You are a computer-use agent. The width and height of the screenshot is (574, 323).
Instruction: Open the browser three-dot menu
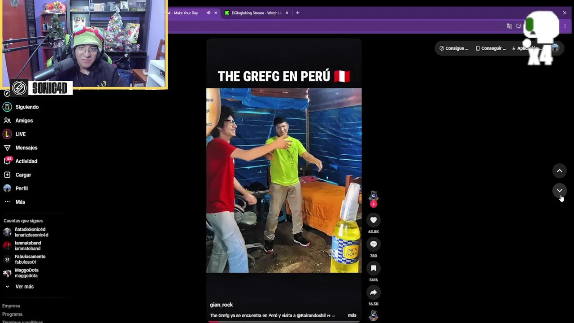pyautogui.click(x=565, y=26)
